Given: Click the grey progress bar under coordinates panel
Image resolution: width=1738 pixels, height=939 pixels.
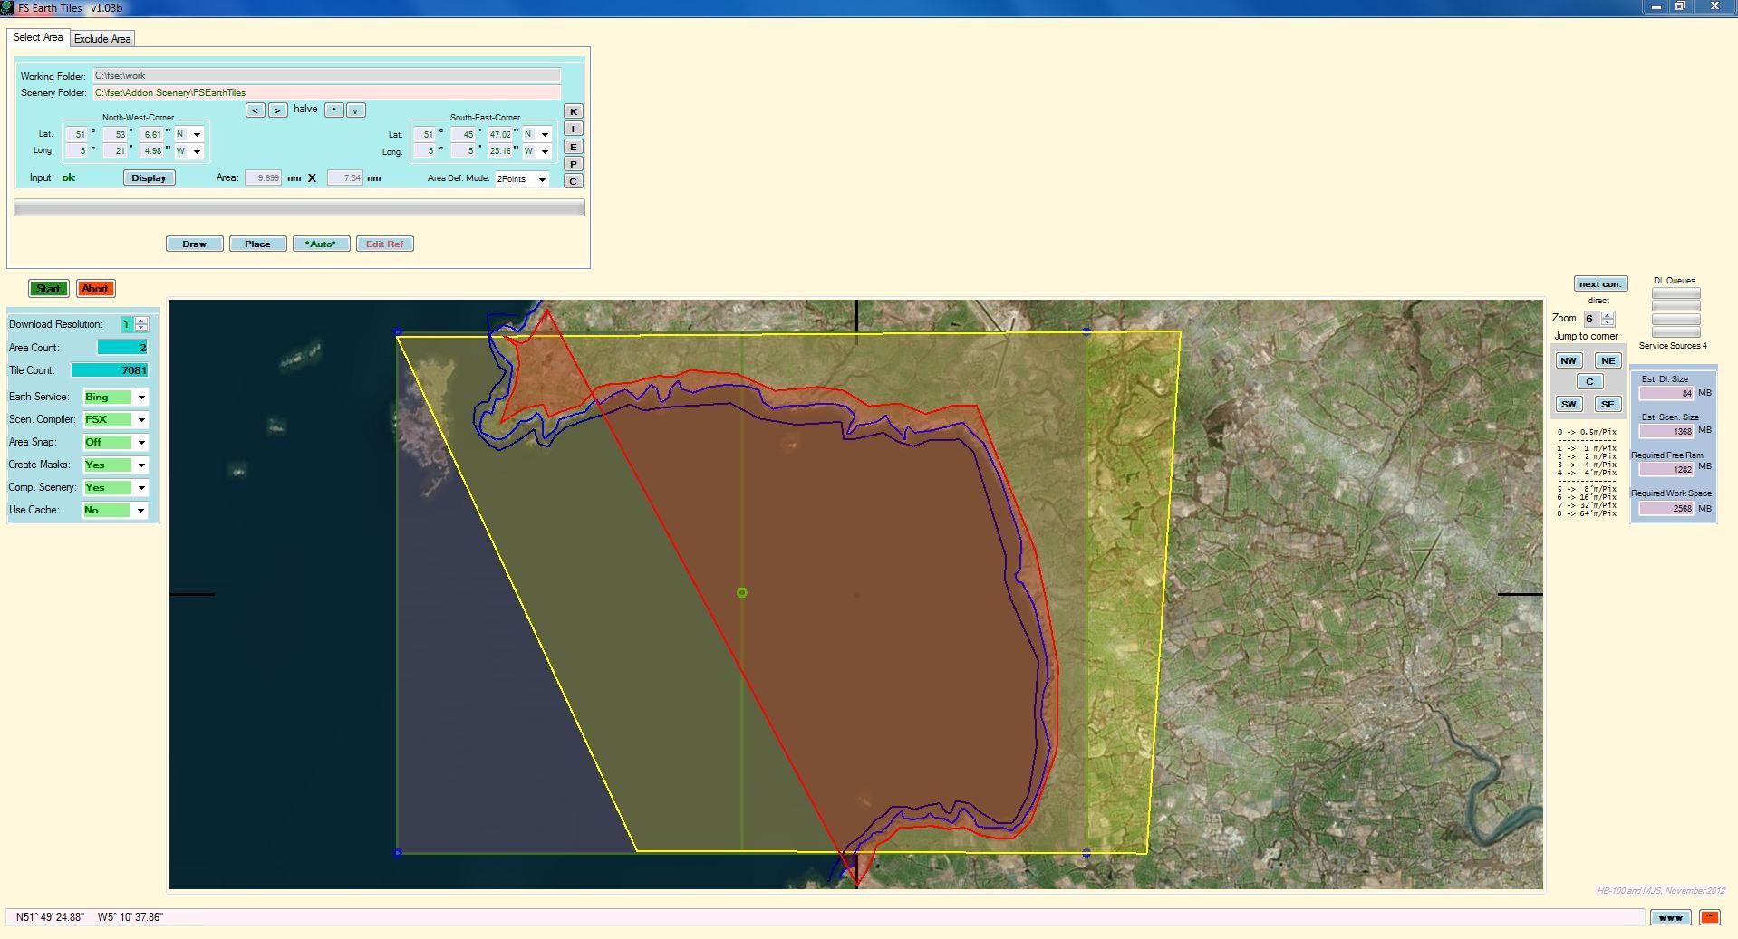Looking at the screenshot, I should 299,208.
